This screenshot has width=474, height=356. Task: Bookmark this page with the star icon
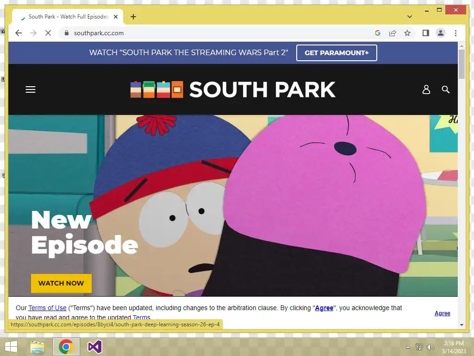pos(407,33)
